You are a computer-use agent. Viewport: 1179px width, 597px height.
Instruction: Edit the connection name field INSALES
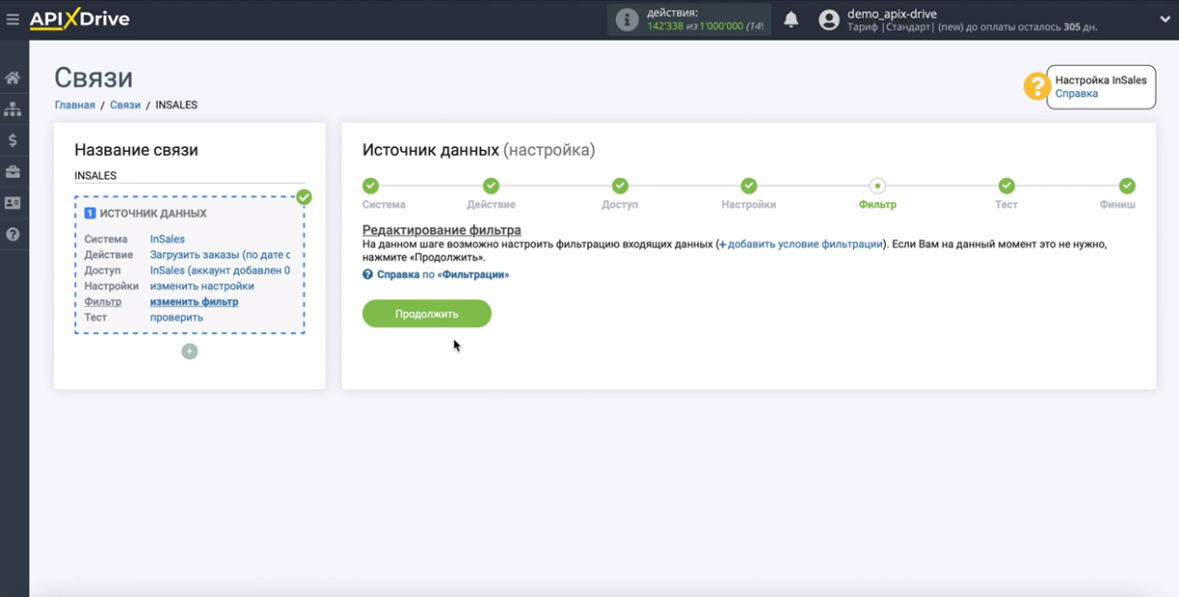[190, 176]
